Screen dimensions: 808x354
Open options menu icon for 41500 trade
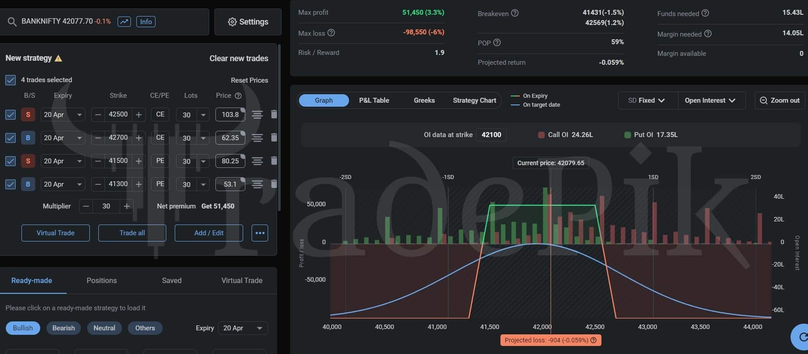coord(257,161)
